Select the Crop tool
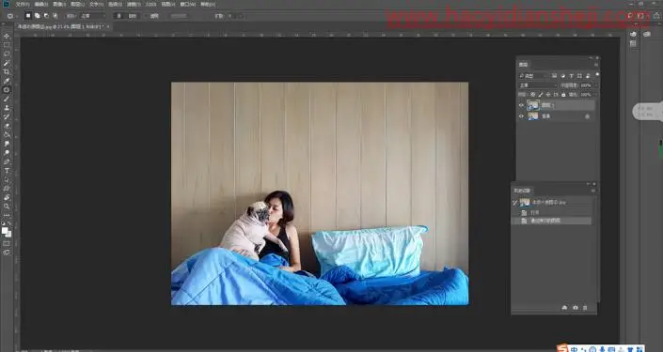 (7, 71)
